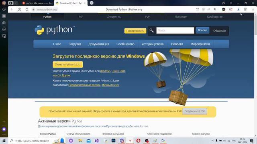Open the Windows Start menu

pos(4,140)
